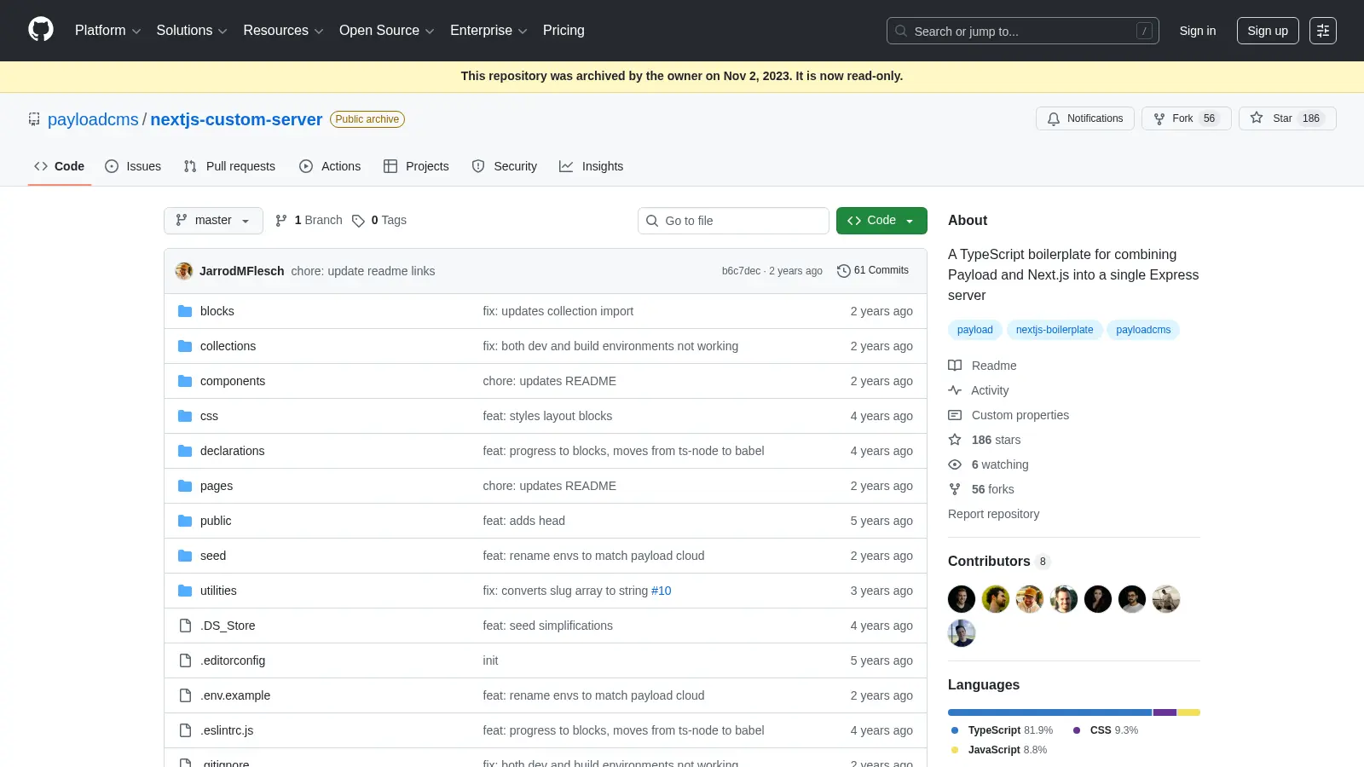Switch to the Insights tab
The image size is (1364, 767).
pyautogui.click(x=592, y=166)
